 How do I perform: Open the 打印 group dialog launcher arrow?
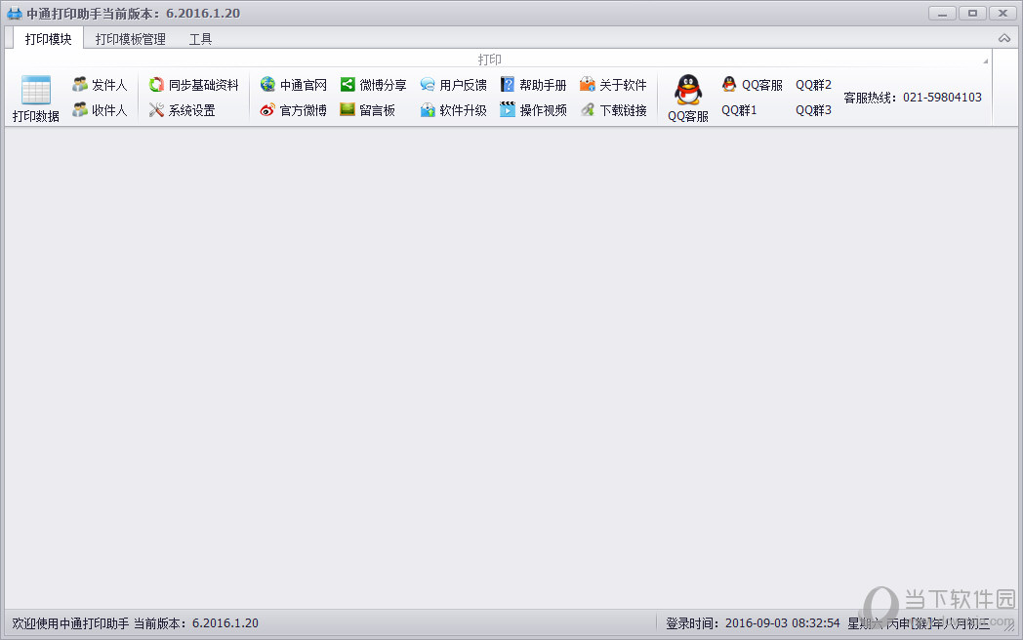pyautogui.click(x=985, y=60)
